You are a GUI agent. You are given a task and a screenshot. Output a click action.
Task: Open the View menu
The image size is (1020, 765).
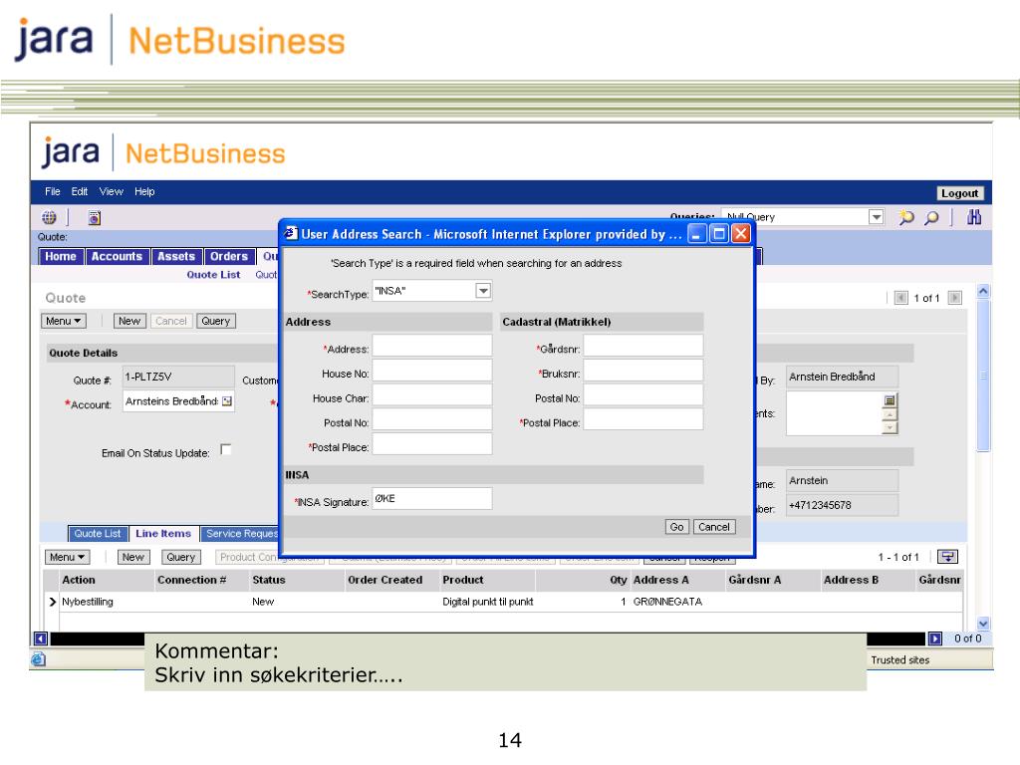111,191
